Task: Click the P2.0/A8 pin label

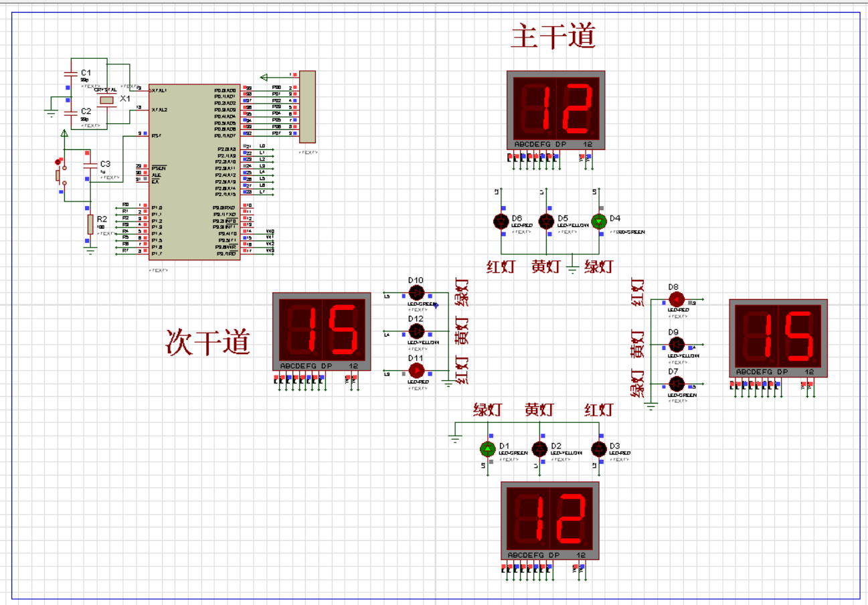Action: tap(226, 149)
